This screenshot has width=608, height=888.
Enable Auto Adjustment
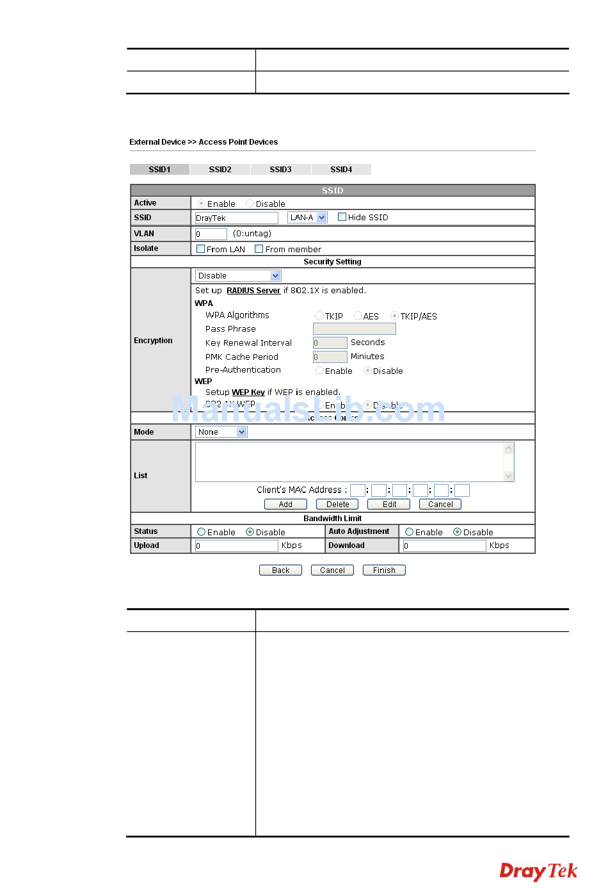[410, 532]
